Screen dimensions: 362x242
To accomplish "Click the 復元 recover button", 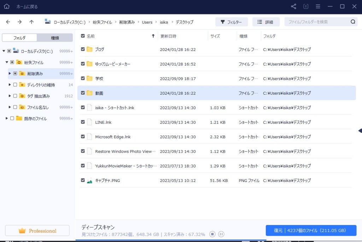I will pyautogui.click(x=311, y=230).
